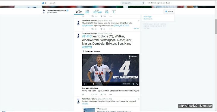Click #COYS hashtag in White Hart Lane tweet
Viewport: 217px width, 112px height.
click(85, 104)
